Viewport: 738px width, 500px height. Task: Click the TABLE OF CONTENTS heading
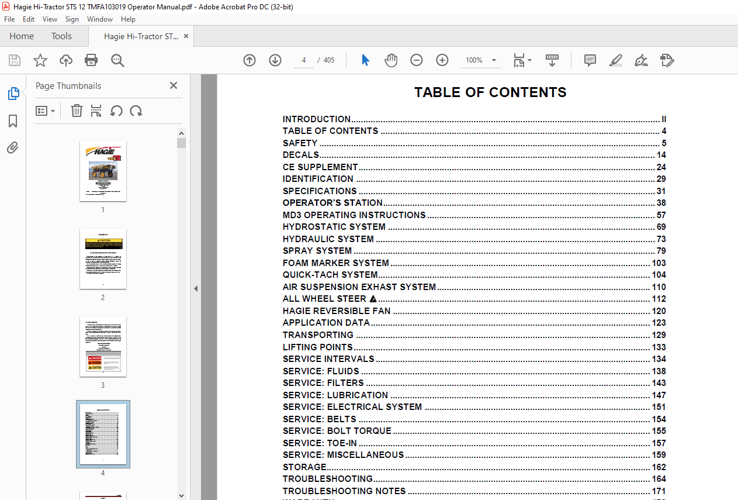click(x=490, y=92)
